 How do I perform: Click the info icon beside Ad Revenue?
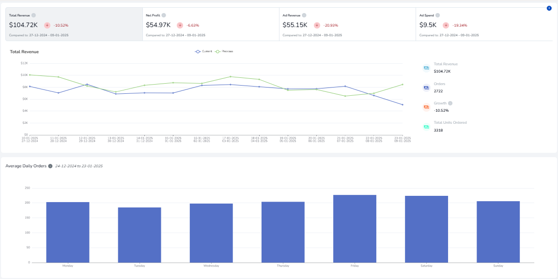[305, 15]
